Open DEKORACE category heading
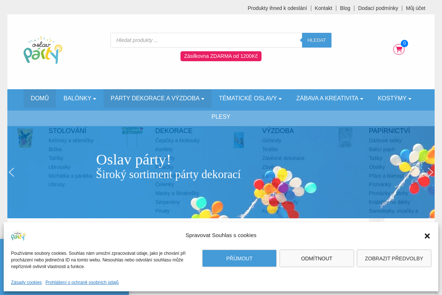442x295 pixels. [174, 131]
